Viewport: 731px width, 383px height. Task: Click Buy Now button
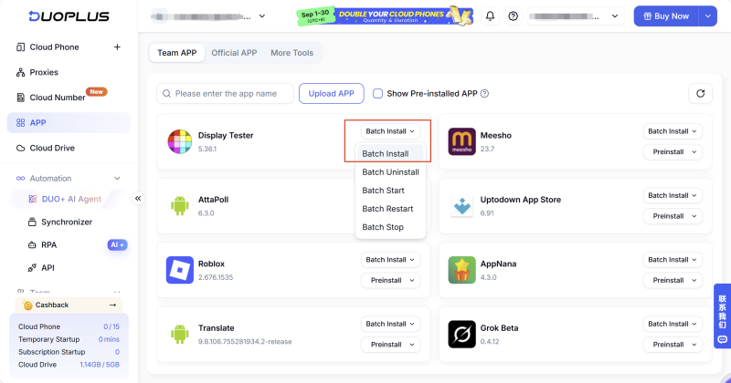[666, 16]
